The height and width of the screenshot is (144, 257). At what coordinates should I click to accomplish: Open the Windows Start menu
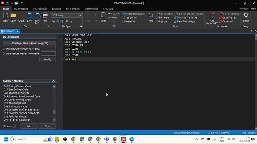[x=6, y=139]
